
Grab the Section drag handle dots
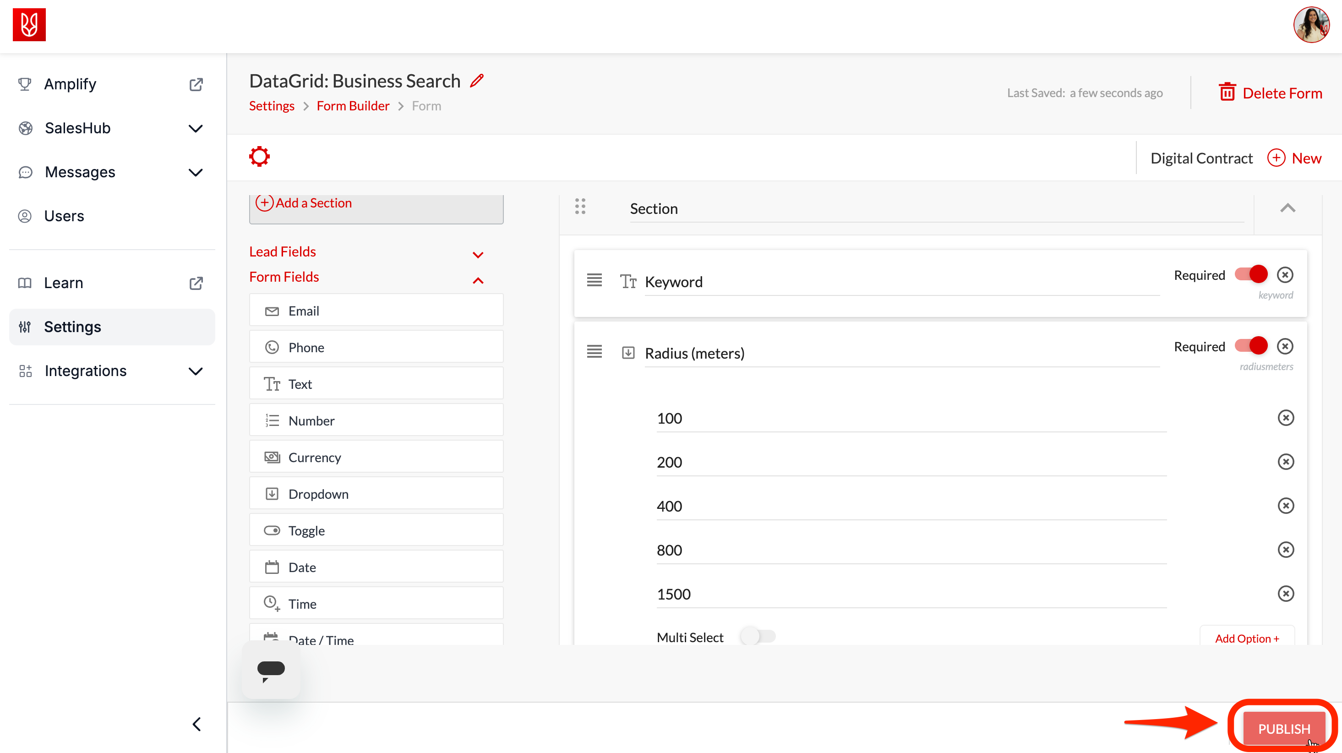580,207
